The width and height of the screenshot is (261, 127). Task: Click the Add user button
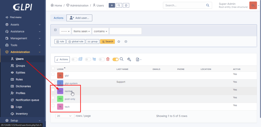(x=80, y=18)
